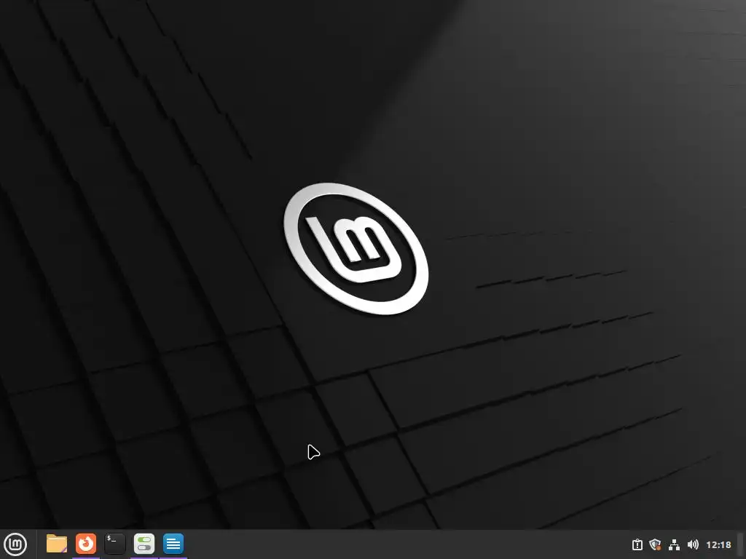Open the network connections tray icon
Screen dimensions: 746x559
click(x=674, y=544)
